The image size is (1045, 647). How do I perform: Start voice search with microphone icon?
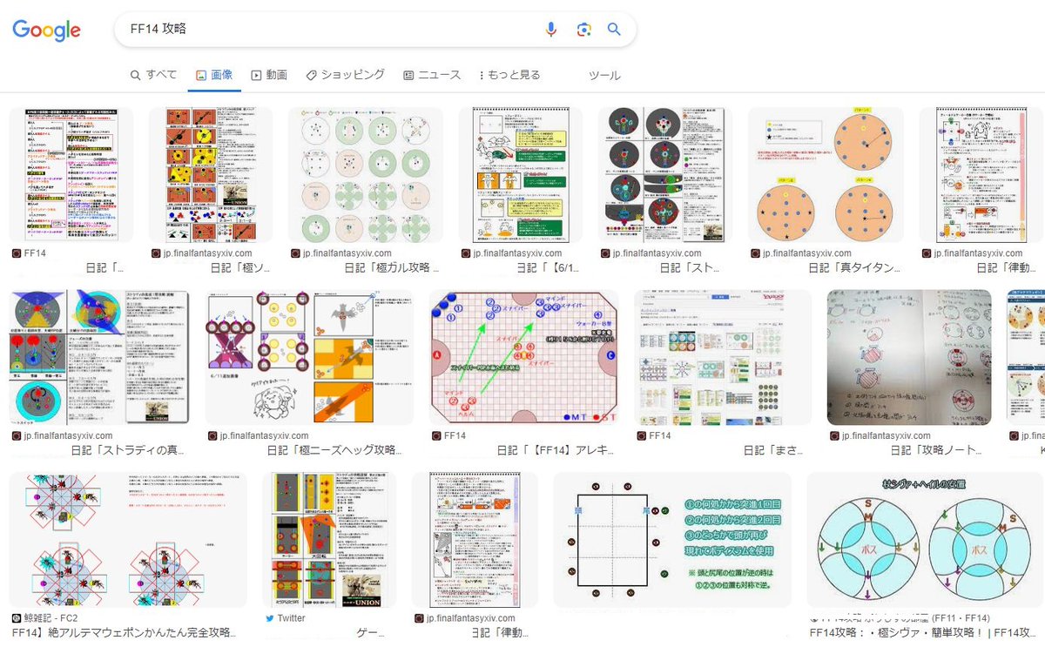[x=550, y=30]
